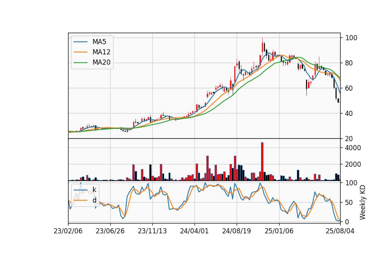Screen dimensions: 378x272
Task: Click the 50 tick on KD axis
Action: coord(349,203)
